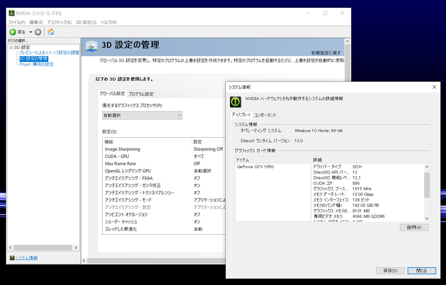Screen dimensions: 446x285
Task: Open the ヘルプ(H) menu
Action: coord(109,22)
